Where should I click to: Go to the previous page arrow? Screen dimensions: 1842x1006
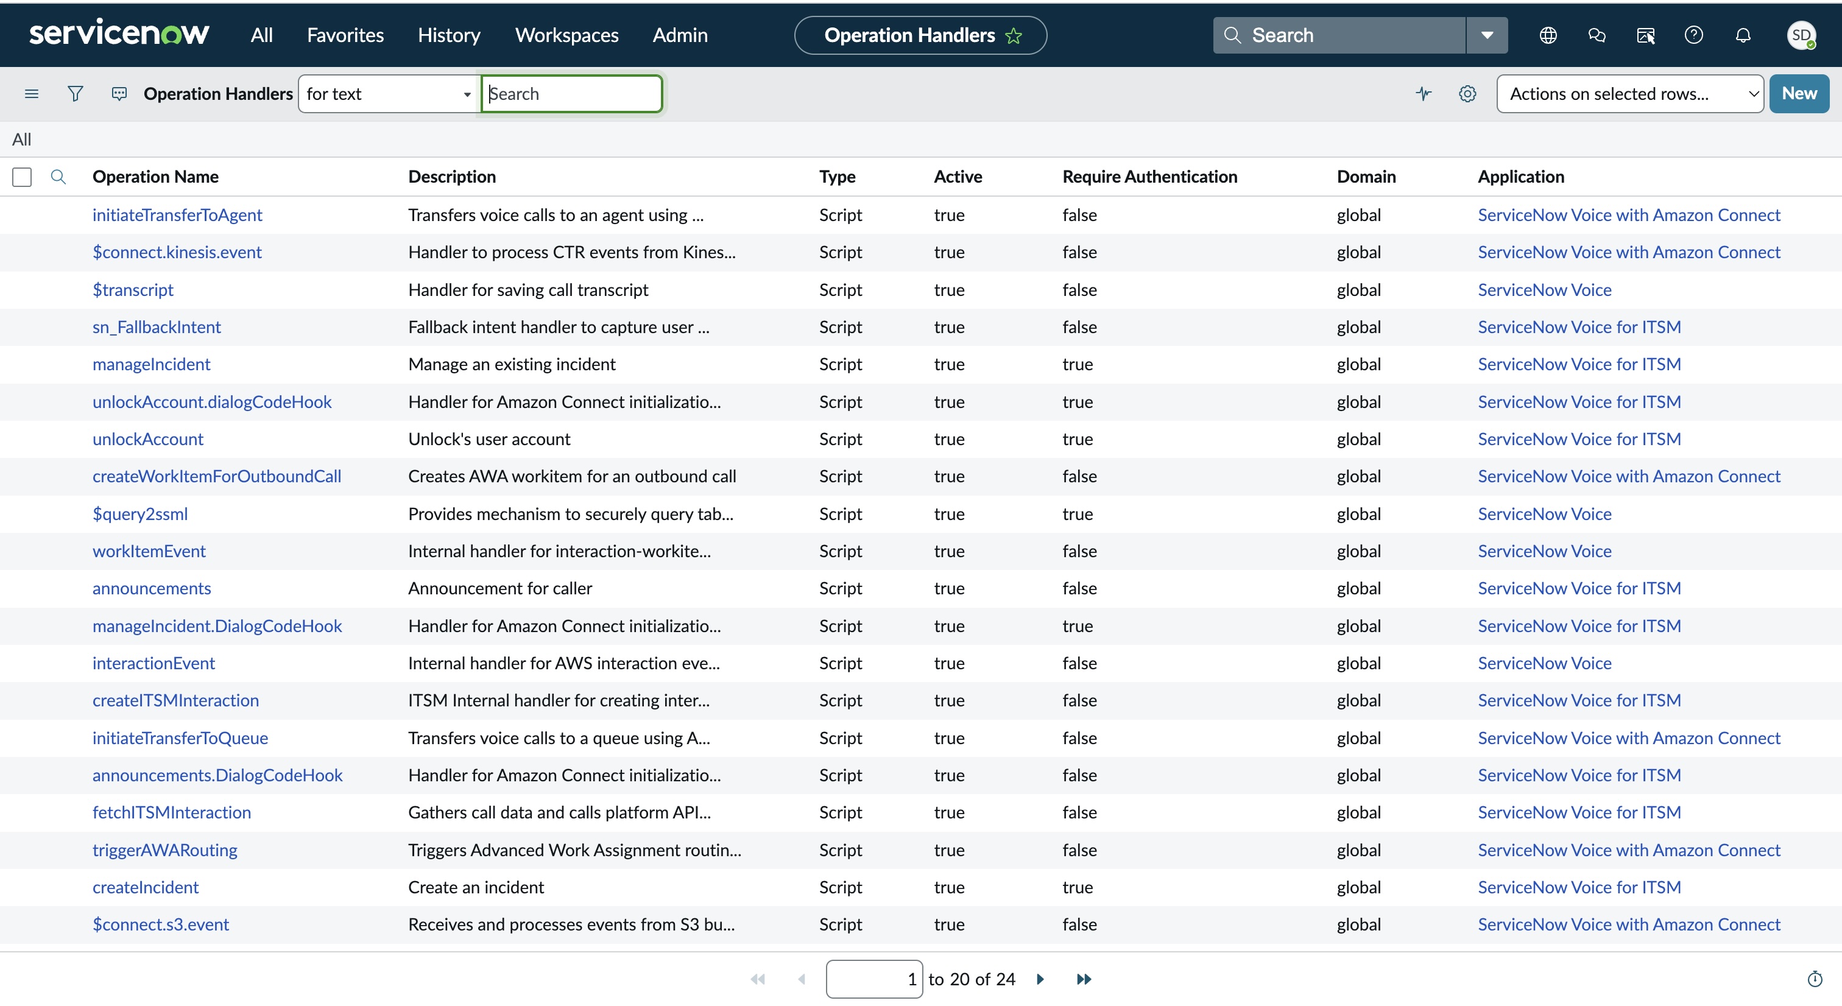pos(802,979)
